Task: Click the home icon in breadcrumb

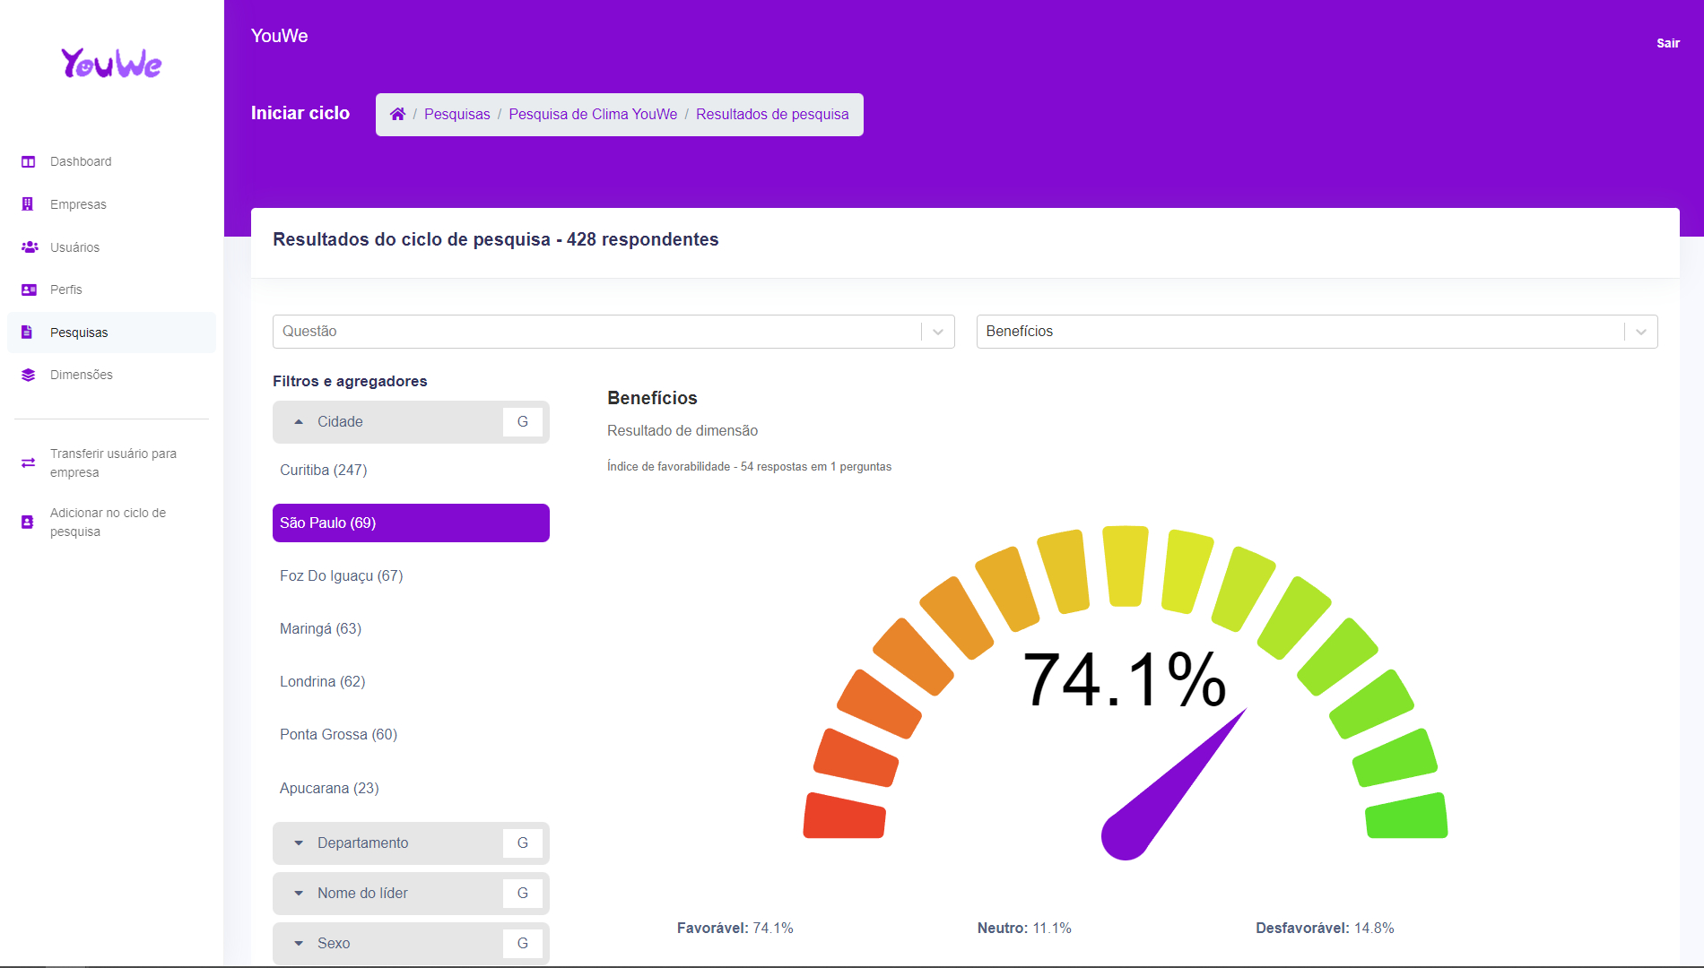Action: tap(397, 114)
